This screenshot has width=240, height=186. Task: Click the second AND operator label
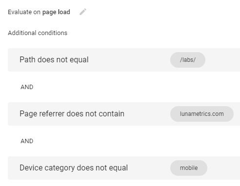[27, 141]
